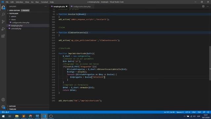Open the Edit menu
Screen dimensions: 211x119
point(12,2)
